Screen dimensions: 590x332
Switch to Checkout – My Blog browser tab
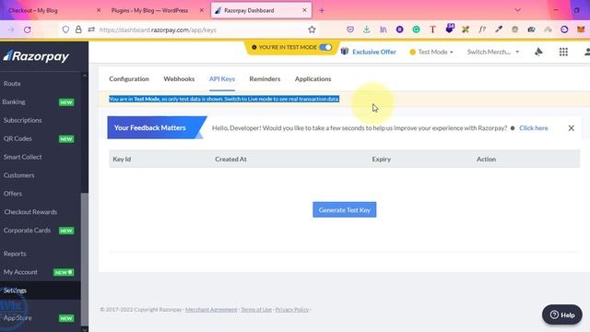coord(52,10)
